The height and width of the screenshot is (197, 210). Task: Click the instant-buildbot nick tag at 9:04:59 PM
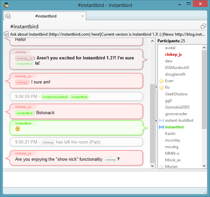pos(55,97)
